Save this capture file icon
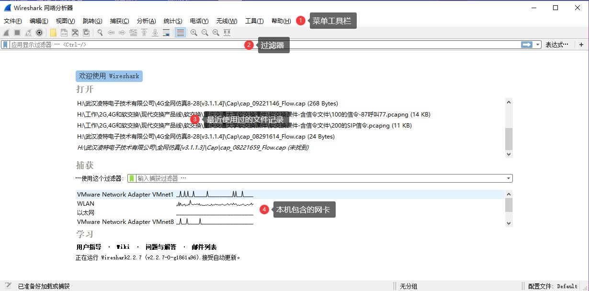589x291 pixels. pos(64,33)
